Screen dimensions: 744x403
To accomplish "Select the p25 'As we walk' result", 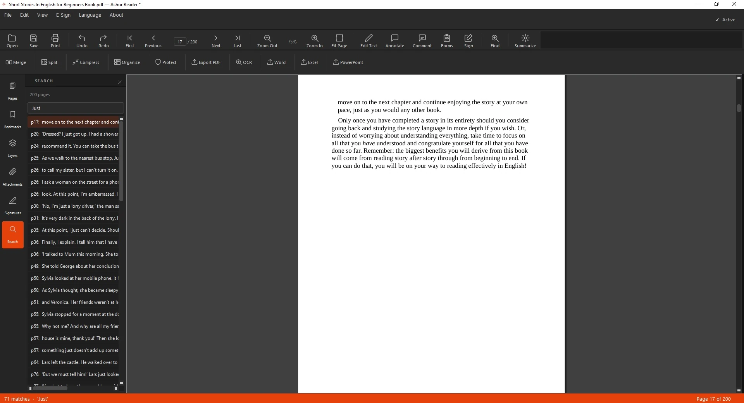I will click(73, 158).
